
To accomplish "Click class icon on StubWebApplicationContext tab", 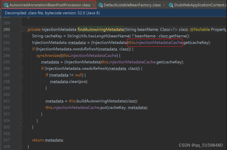I will (x=171, y=4).
